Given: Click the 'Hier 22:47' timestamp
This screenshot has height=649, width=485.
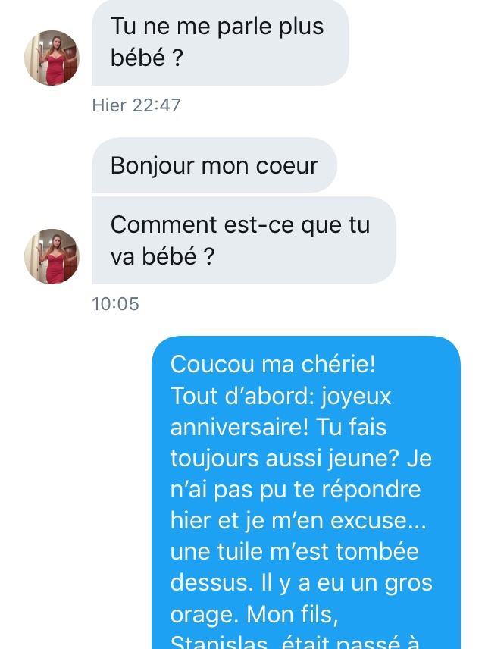Looking at the screenshot, I should tap(136, 105).
